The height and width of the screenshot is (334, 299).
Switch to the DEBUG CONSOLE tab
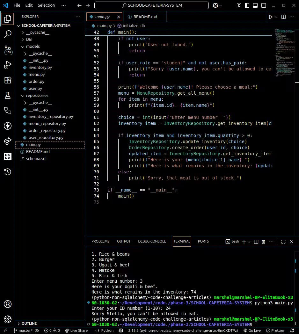pyautogui.click(x=152, y=241)
